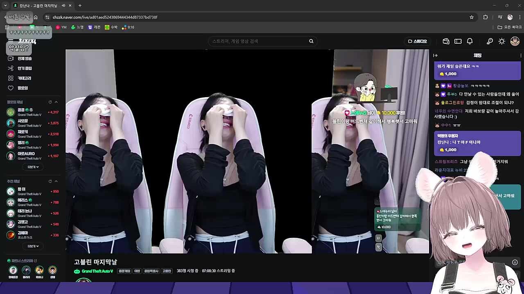The width and height of the screenshot is (524, 294).
Task: Open channel with 4,317 viewers
Action: pos(33,112)
